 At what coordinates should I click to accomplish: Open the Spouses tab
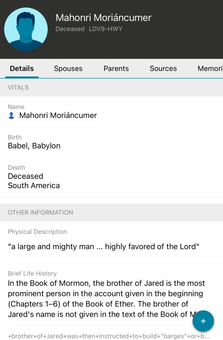(68, 69)
